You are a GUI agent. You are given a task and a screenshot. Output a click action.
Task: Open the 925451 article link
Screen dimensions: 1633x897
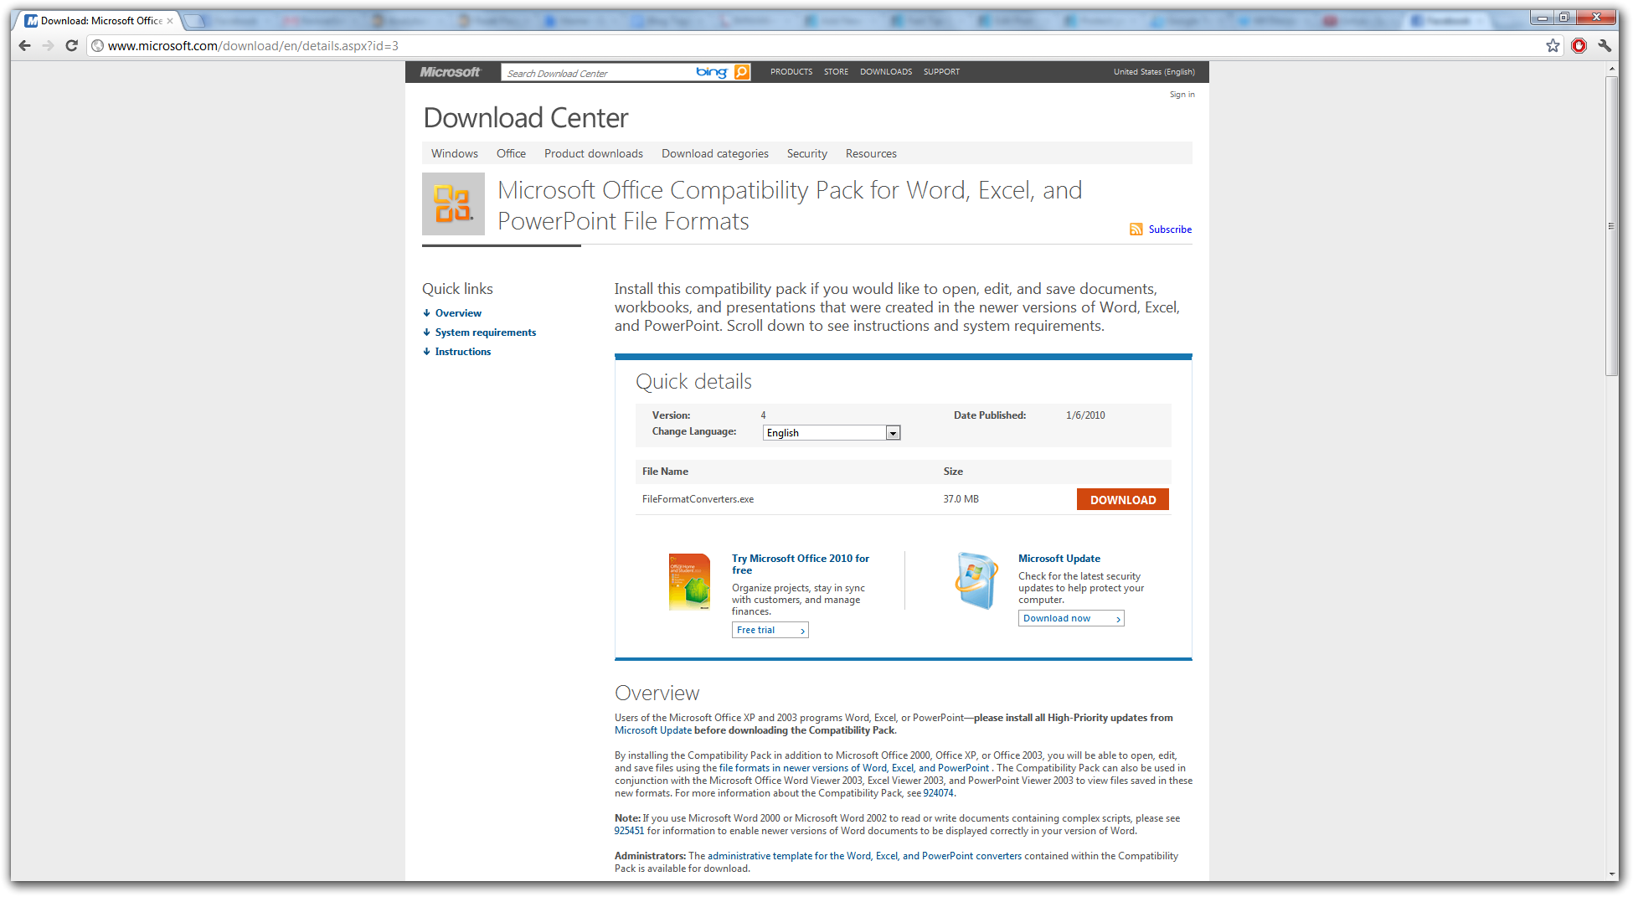[629, 831]
